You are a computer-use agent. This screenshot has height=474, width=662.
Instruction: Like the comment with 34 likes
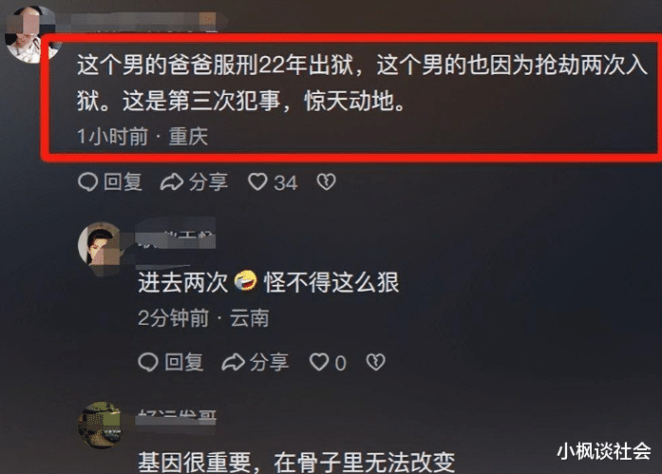coord(257,182)
